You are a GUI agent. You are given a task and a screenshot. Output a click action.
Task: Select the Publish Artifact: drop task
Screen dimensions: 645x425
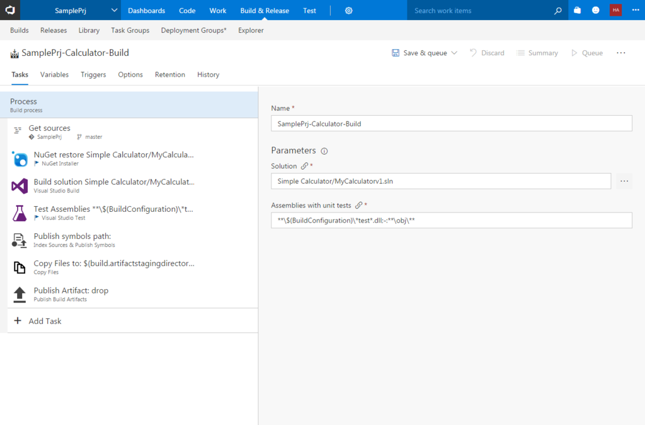pyautogui.click(x=132, y=294)
